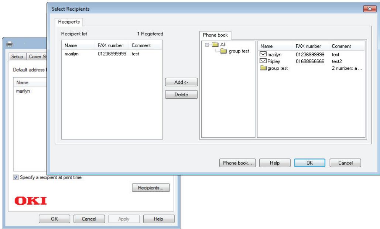Click the group test folder icon in name list

point(263,68)
